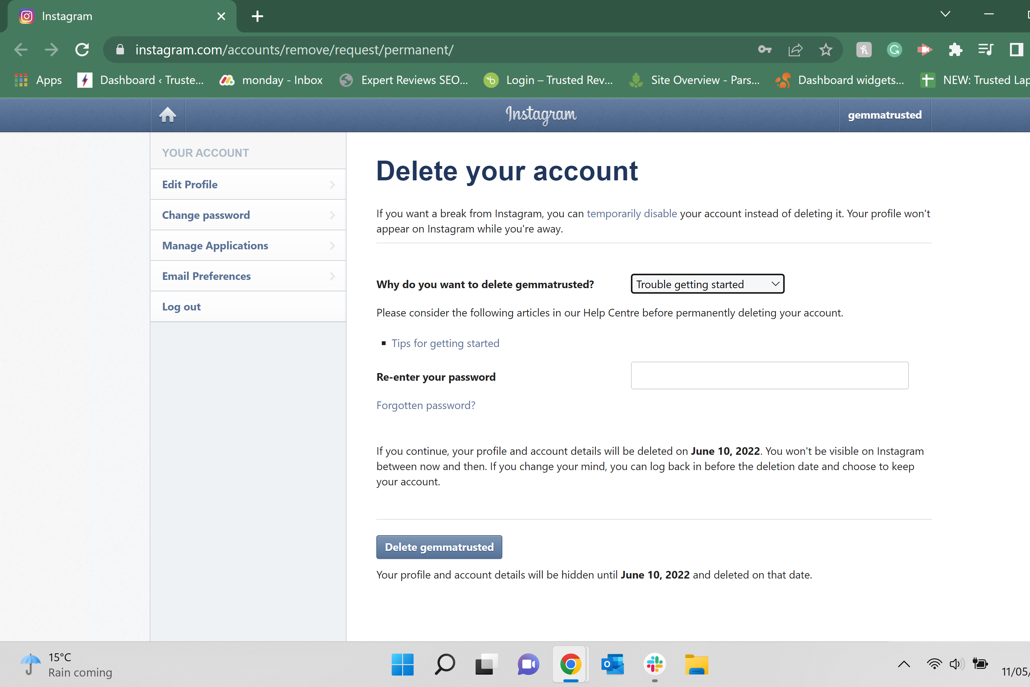Click the Delete gemmatrusted button
The height and width of the screenshot is (687, 1030).
point(439,547)
